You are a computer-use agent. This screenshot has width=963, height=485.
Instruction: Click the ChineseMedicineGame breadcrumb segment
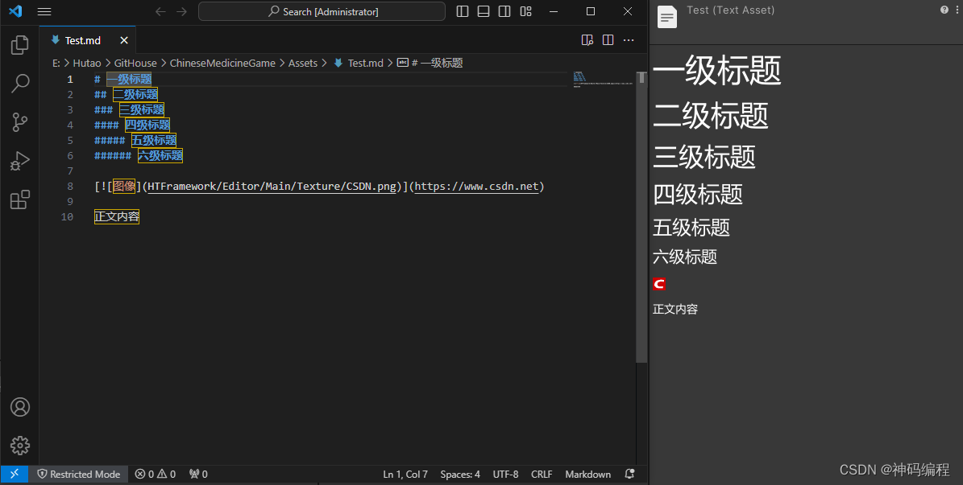coord(222,64)
